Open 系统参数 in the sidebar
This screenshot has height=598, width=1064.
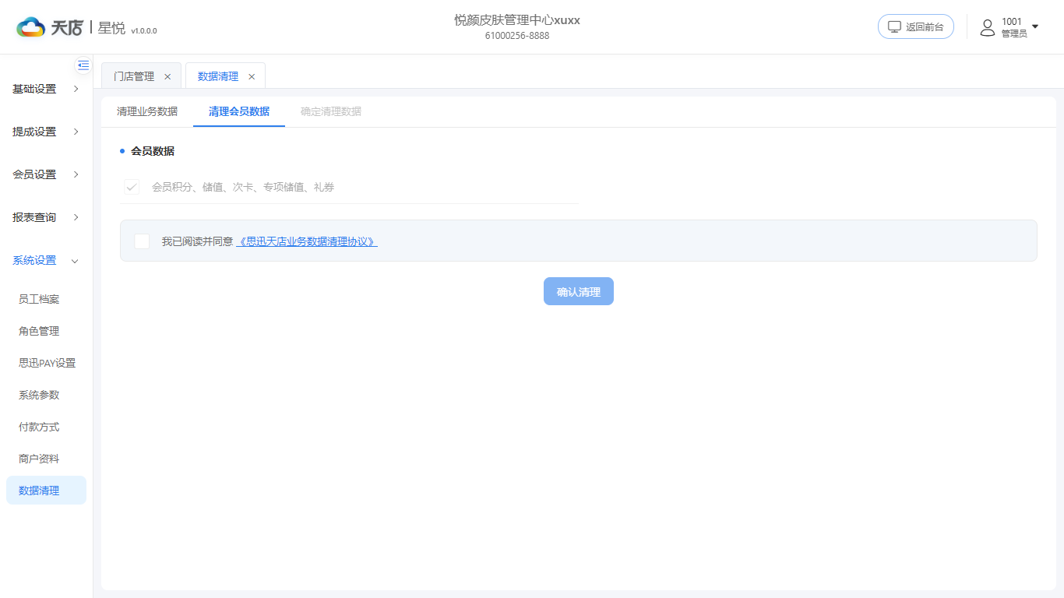(x=39, y=395)
